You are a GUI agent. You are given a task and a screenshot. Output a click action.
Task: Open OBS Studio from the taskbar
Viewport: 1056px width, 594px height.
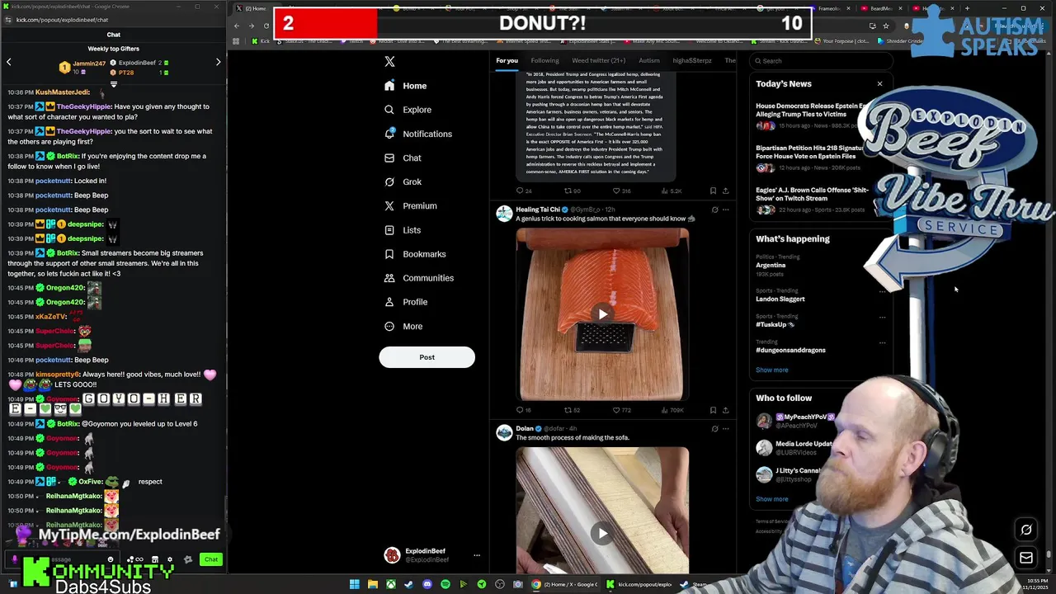coord(500,584)
